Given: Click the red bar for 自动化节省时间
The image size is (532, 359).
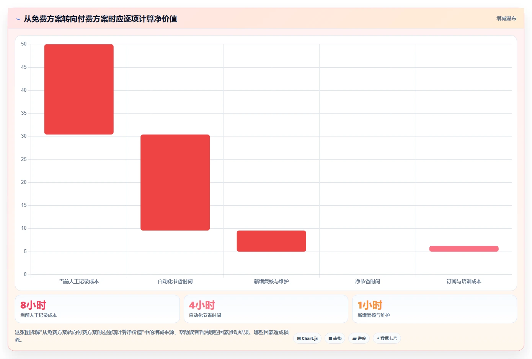Looking at the screenshot, I should 175,182.
